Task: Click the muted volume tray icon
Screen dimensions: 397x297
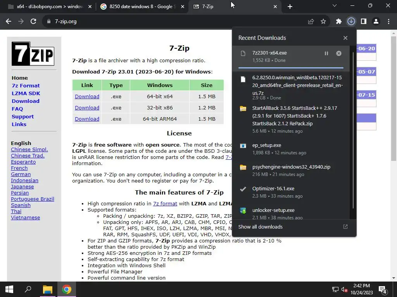Action: pos(344,289)
